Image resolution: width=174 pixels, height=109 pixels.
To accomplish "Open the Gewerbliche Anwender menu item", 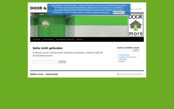I will (65, 40).
